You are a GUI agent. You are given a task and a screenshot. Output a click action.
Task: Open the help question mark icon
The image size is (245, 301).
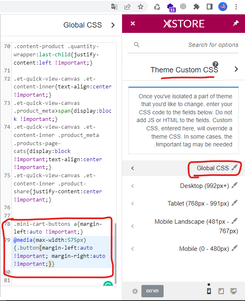tap(215, 64)
